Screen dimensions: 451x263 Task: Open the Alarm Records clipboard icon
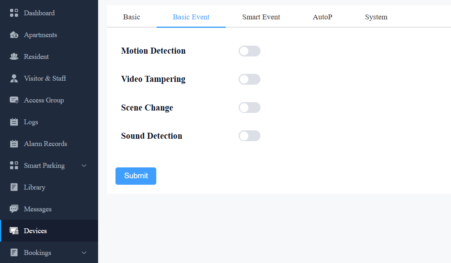click(14, 144)
